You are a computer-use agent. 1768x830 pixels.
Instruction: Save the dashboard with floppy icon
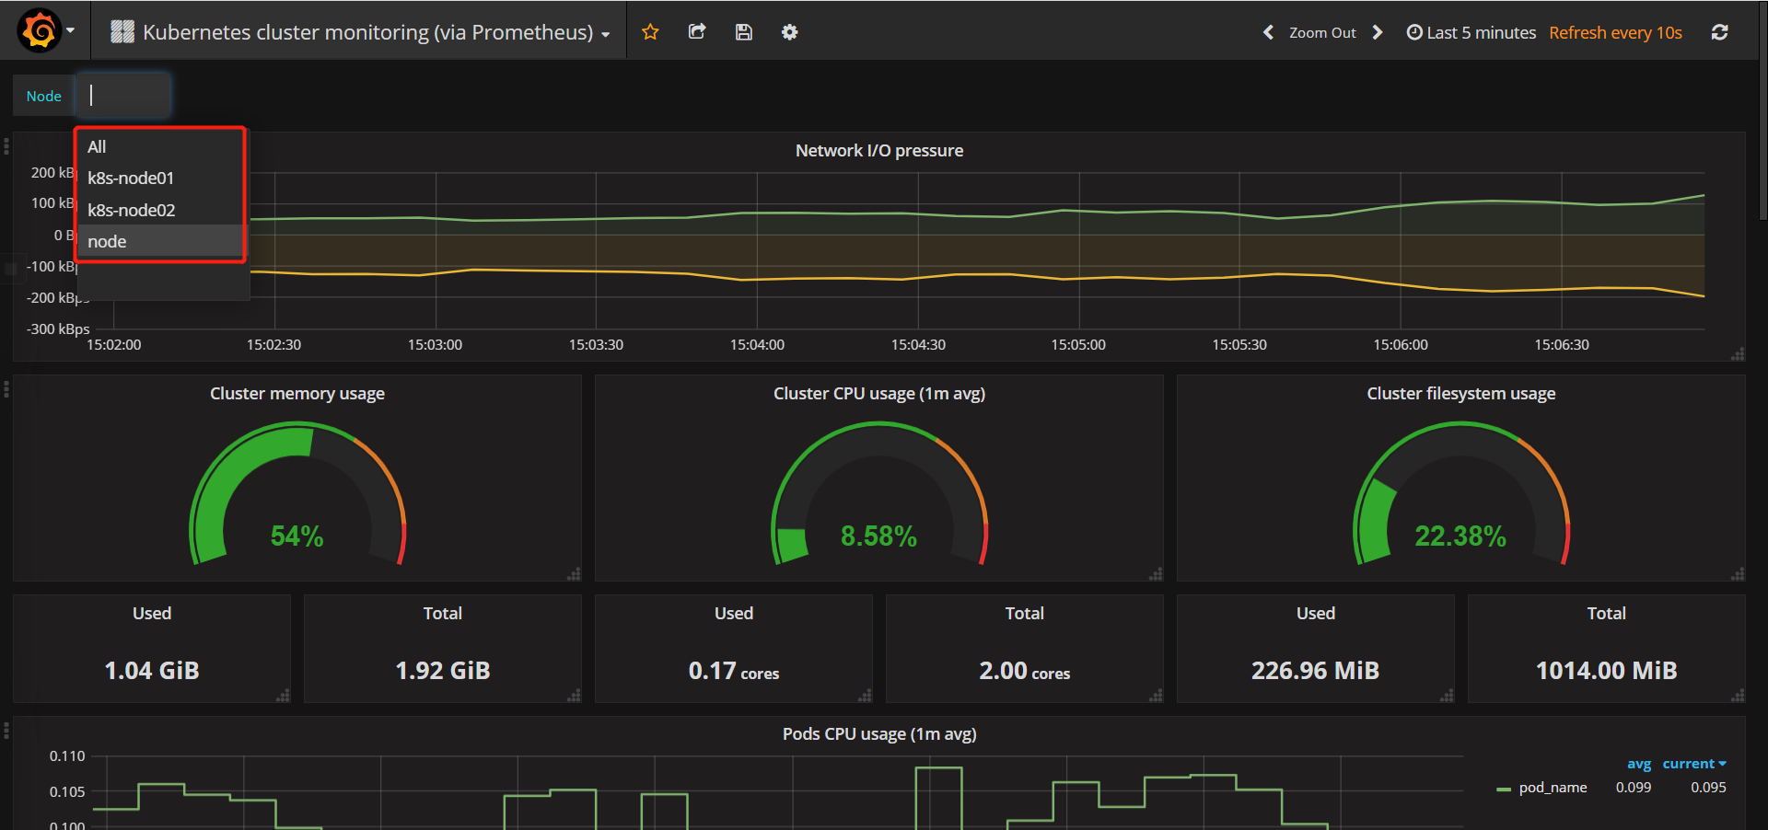744,32
